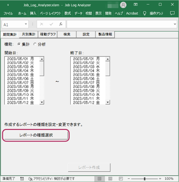This screenshot has height=182, width=179.
Task: Switch to Normal view in status bar
Action: (x=99, y=179)
